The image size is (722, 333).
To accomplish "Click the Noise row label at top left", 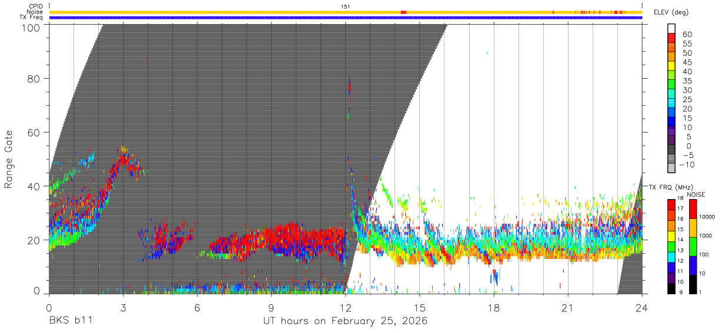I will [35, 12].
